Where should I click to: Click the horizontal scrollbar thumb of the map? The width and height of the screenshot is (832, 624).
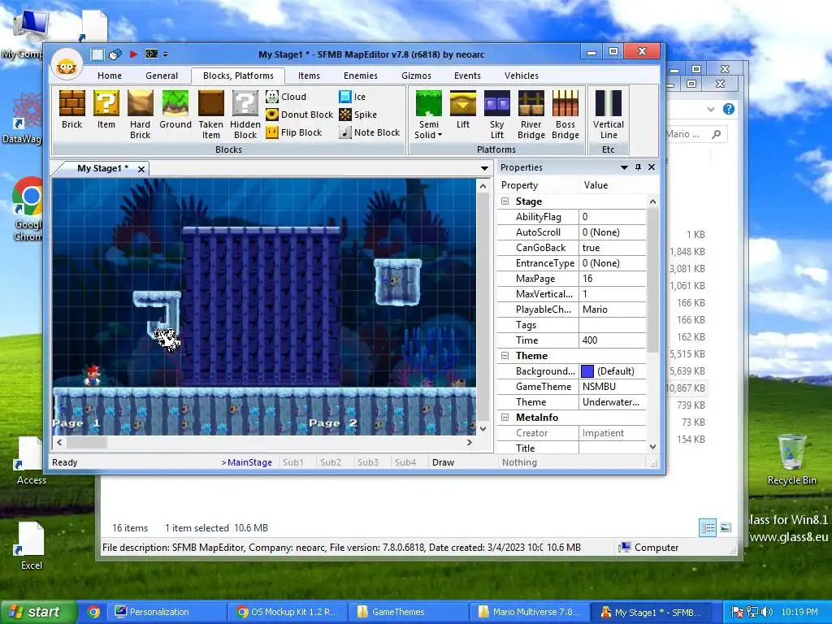tap(86, 442)
